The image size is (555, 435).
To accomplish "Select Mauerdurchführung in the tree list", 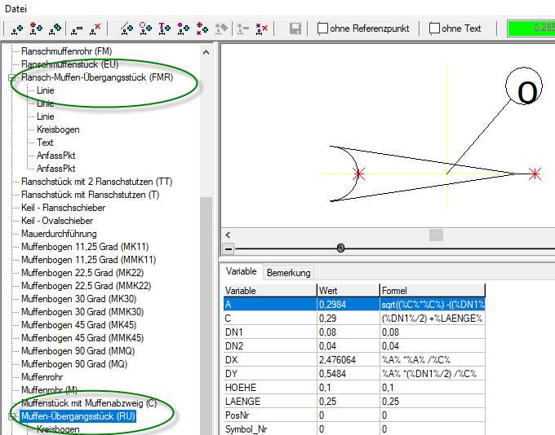I will (x=59, y=234).
